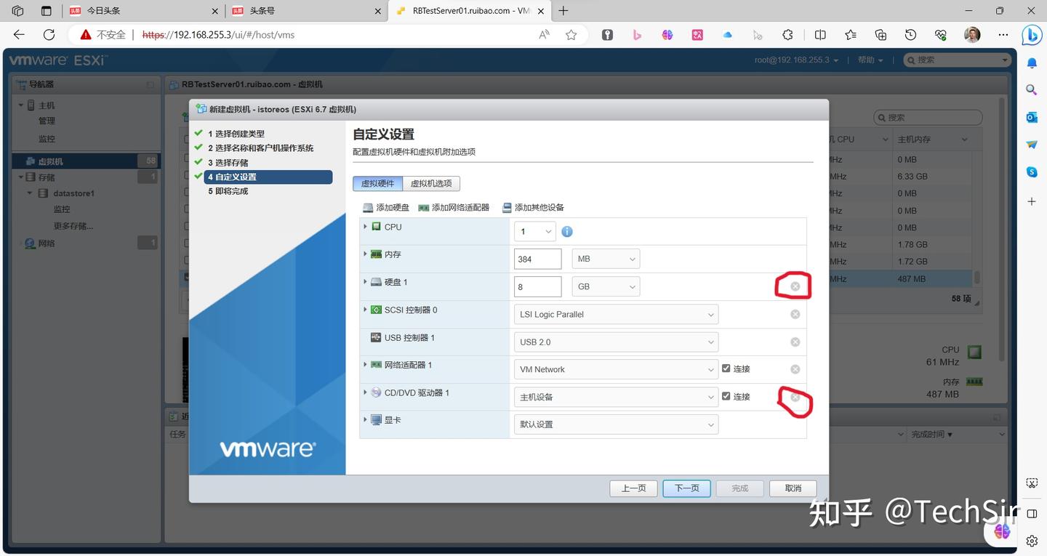The image size is (1047, 556).
Task: Expand the 内存 memory row
Action: (365, 254)
